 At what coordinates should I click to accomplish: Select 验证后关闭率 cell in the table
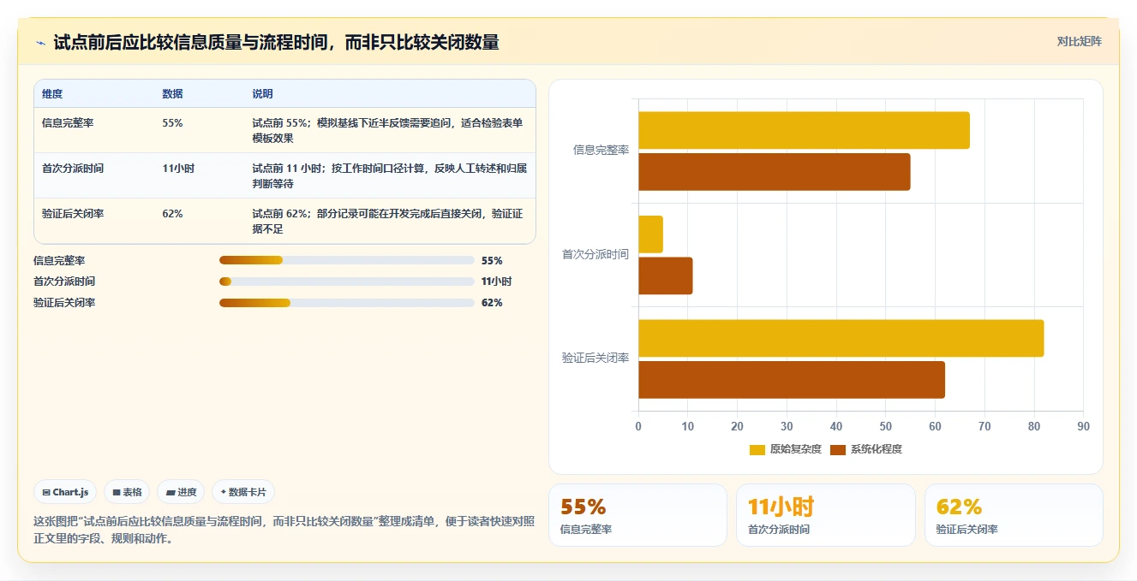73,213
